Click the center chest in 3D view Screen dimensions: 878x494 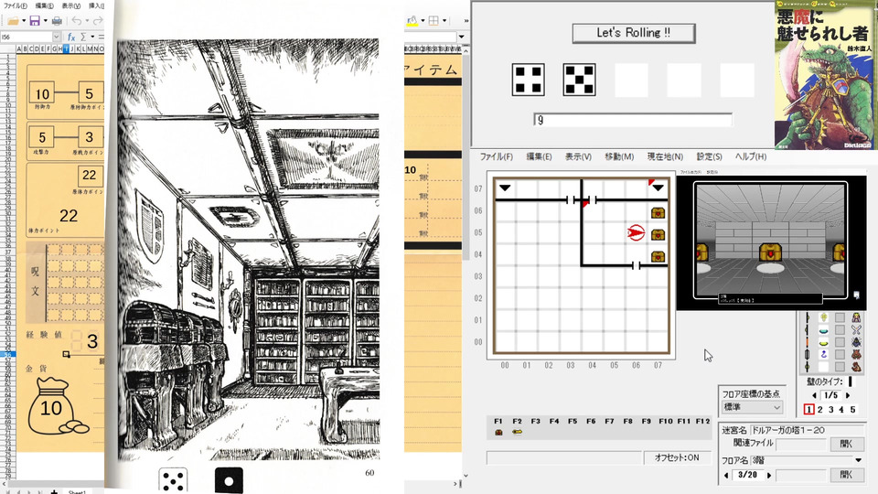pyautogui.click(x=770, y=252)
